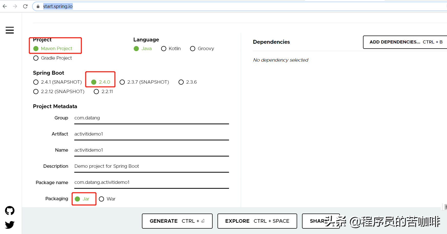Screen dimensions: 447x234
Task: Select Spring Boot version 2.2.11
Action: click(x=103, y=92)
